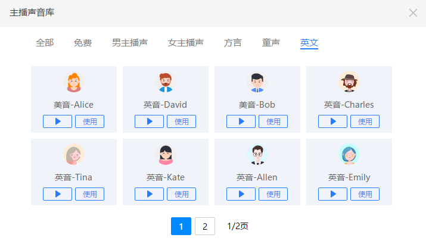Switch to the 全部 tab
The width and height of the screenshot is (426, 247).
point(45,43)
